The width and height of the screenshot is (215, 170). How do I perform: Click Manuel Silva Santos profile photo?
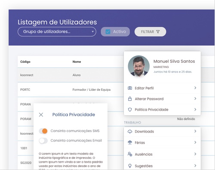click(138, 66)
